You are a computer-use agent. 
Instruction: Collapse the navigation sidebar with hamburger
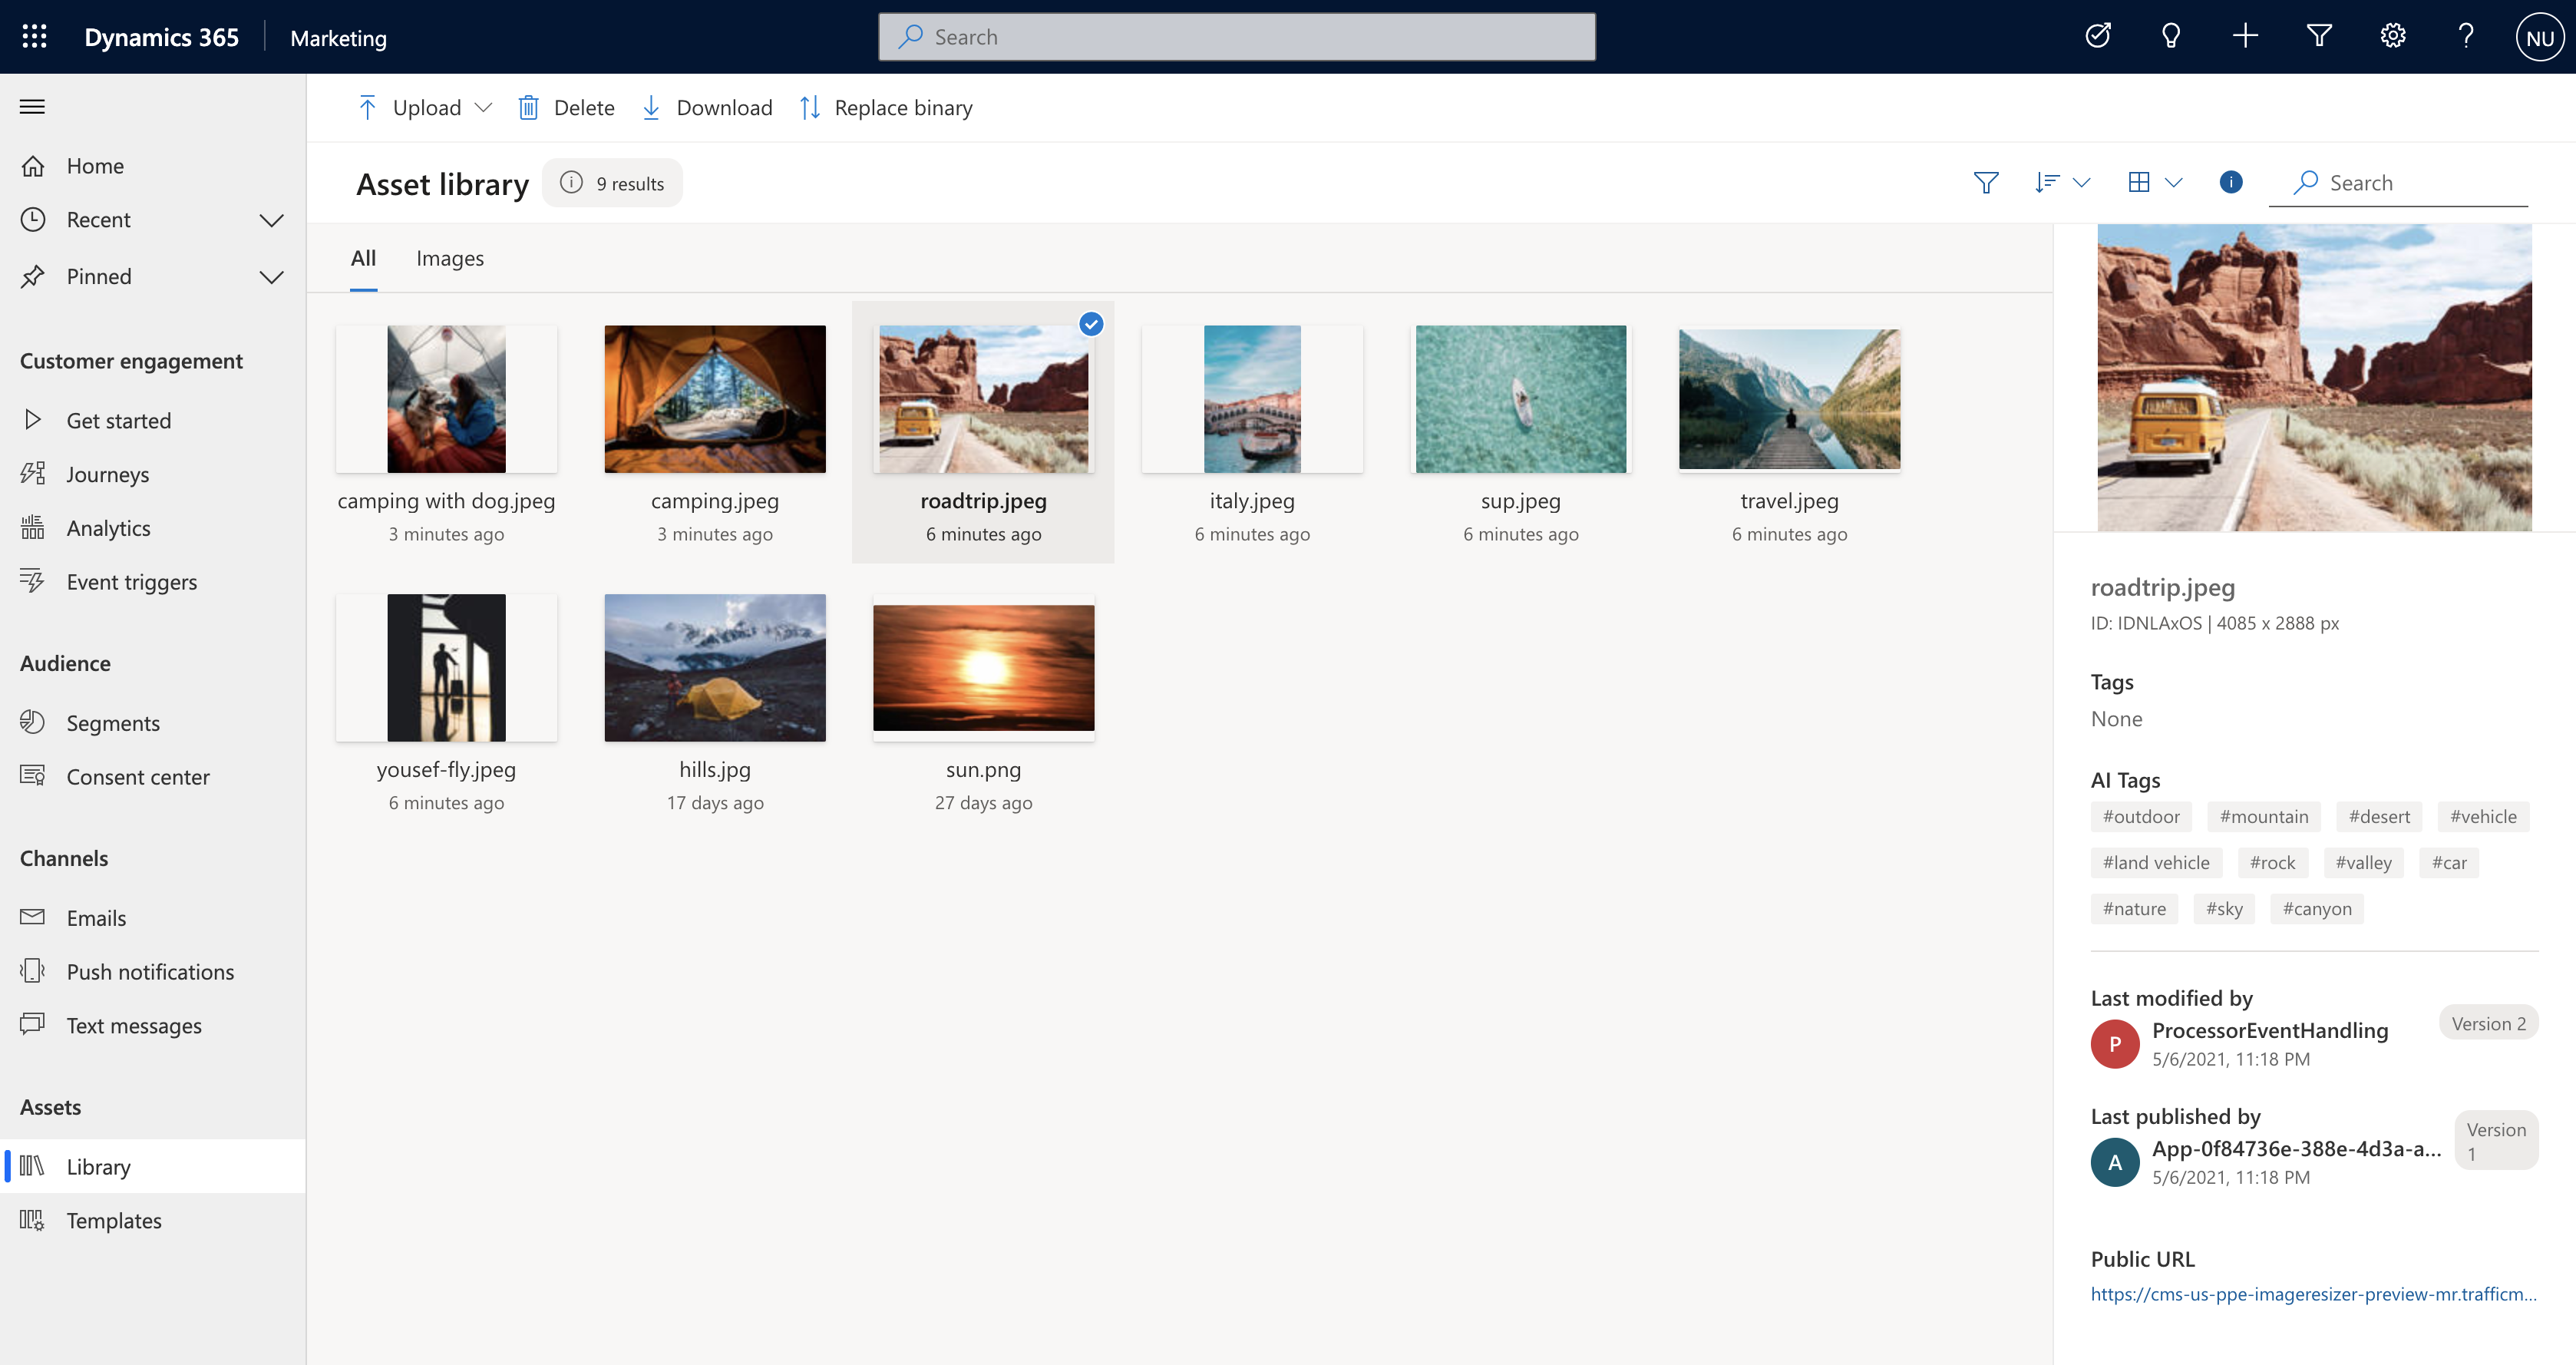tap(32, 106)
